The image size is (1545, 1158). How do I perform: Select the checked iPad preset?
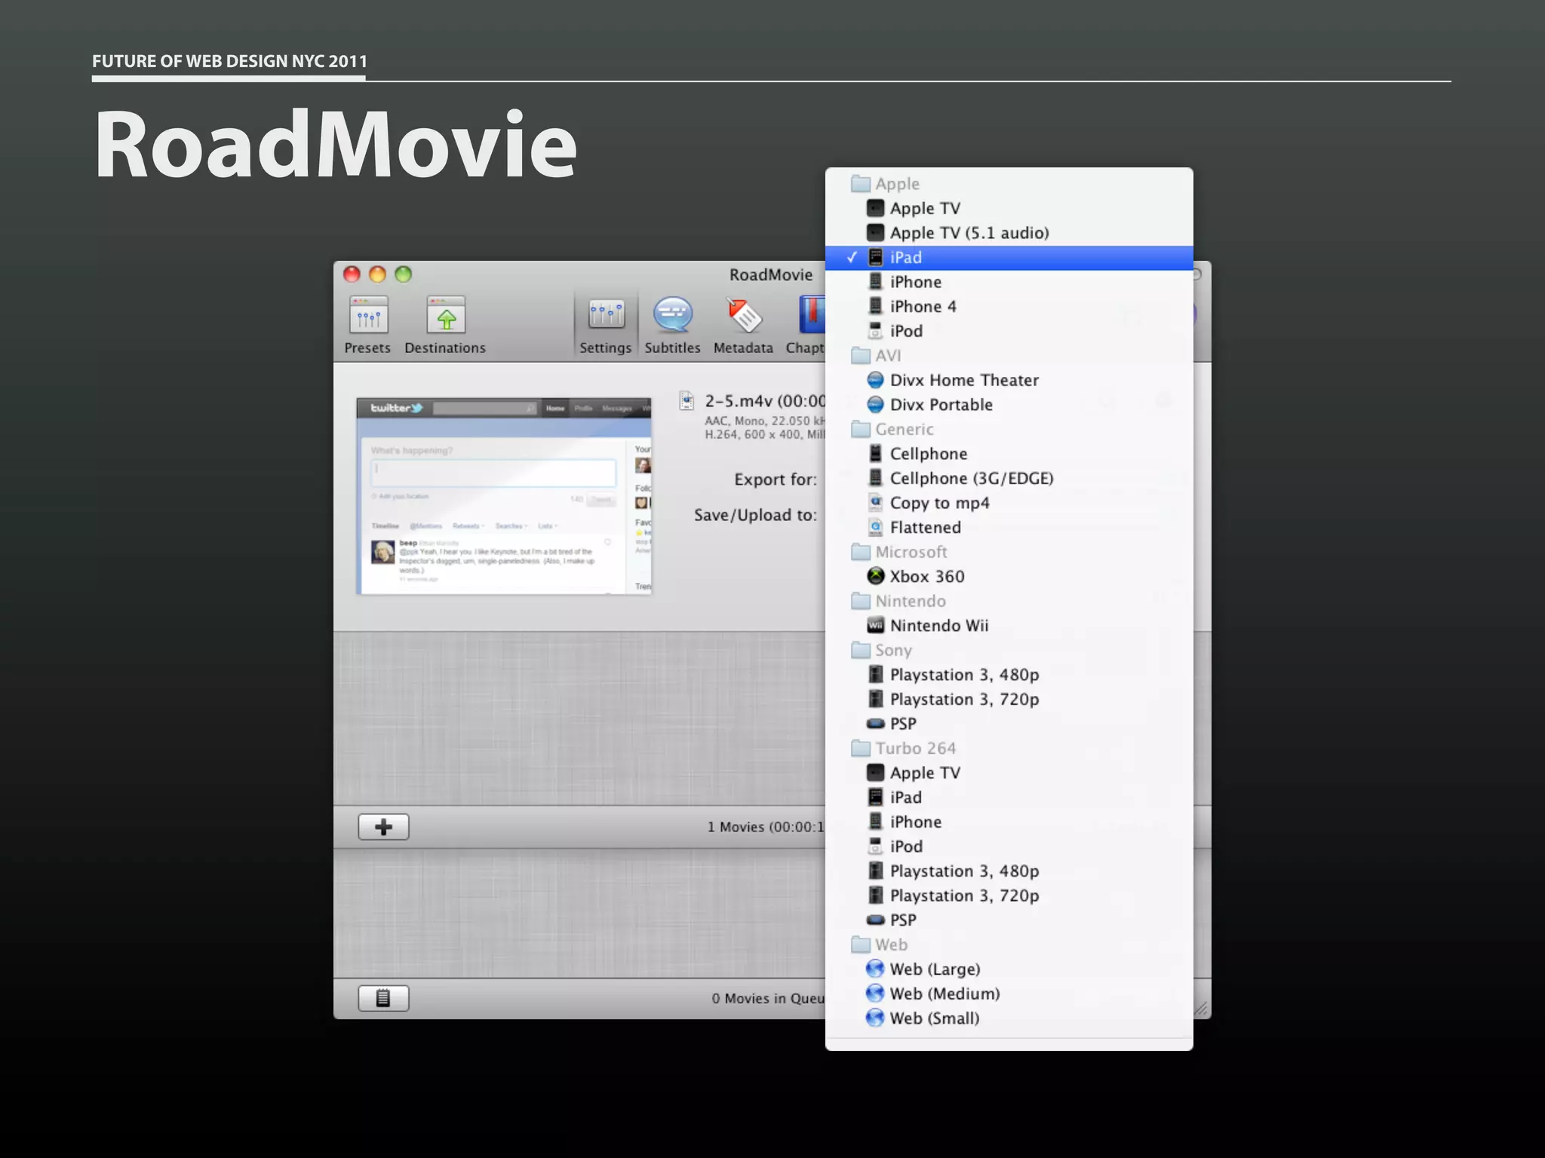906,258
